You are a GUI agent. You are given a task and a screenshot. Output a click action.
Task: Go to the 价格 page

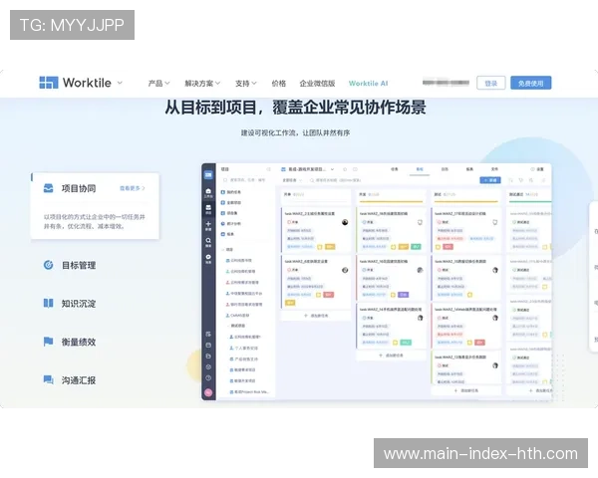(278, 83)
